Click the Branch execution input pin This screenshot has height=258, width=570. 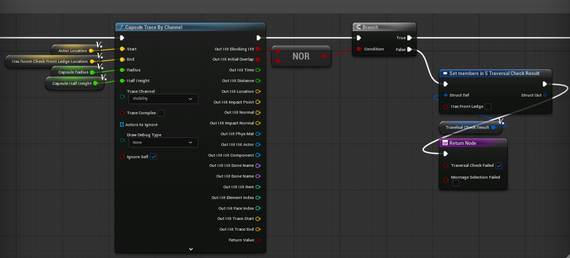click(x=359, y=38)
